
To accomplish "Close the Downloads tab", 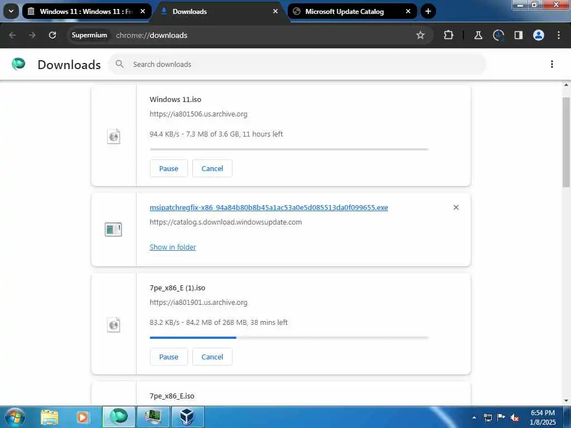I will (275, 11).
